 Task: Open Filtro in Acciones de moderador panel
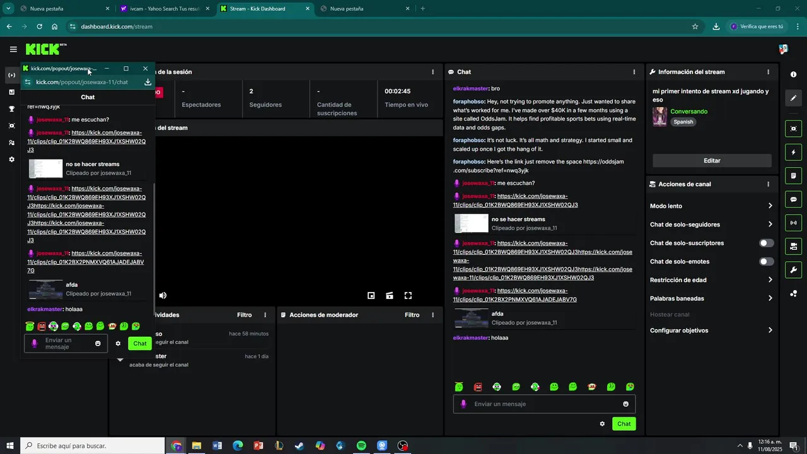click(412, 315)
